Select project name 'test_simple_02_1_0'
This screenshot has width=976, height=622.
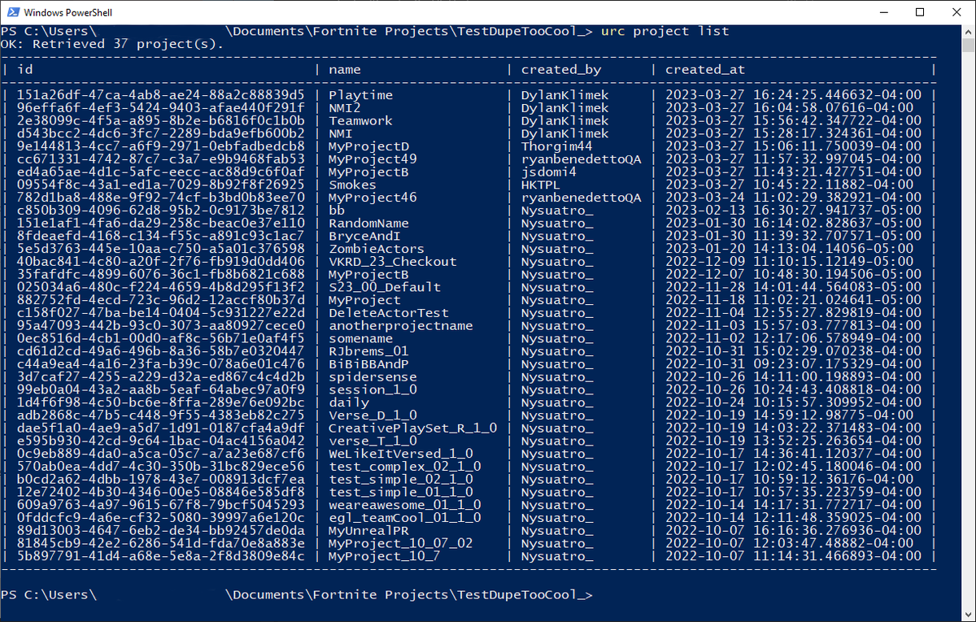401,480
